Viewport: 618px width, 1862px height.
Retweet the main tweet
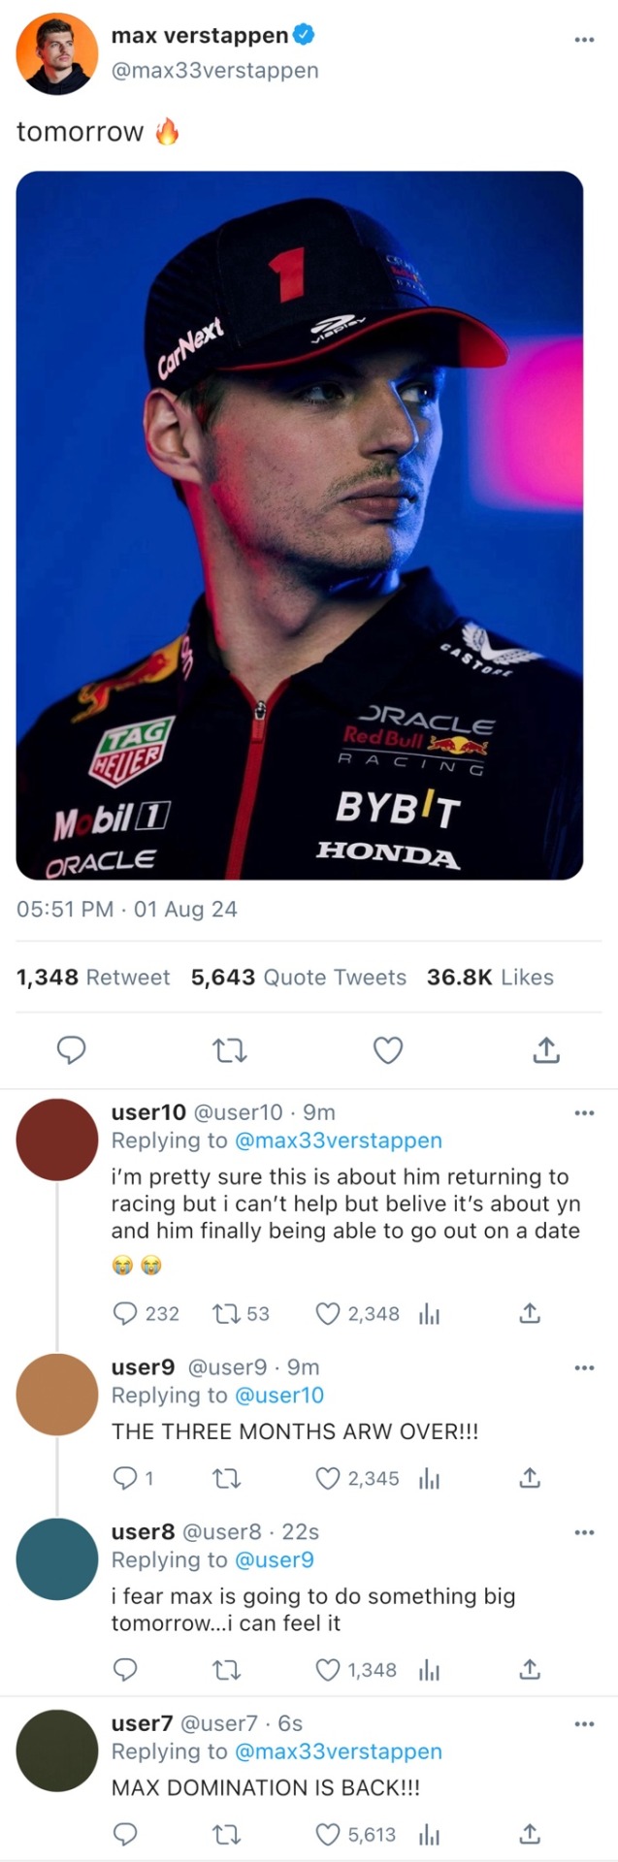230,1050
